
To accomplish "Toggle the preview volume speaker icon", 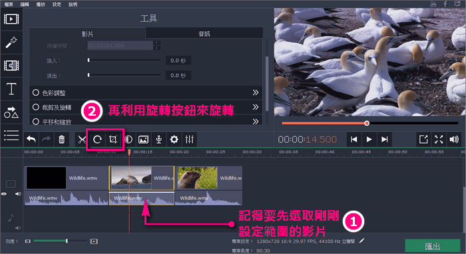I will (454, 140).
